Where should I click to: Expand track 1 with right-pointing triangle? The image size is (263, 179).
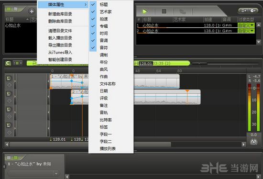pos(15,81)
